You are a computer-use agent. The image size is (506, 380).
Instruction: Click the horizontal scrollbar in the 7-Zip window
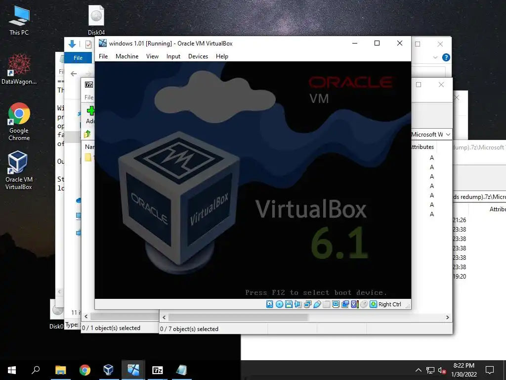[x=238, y=317]
